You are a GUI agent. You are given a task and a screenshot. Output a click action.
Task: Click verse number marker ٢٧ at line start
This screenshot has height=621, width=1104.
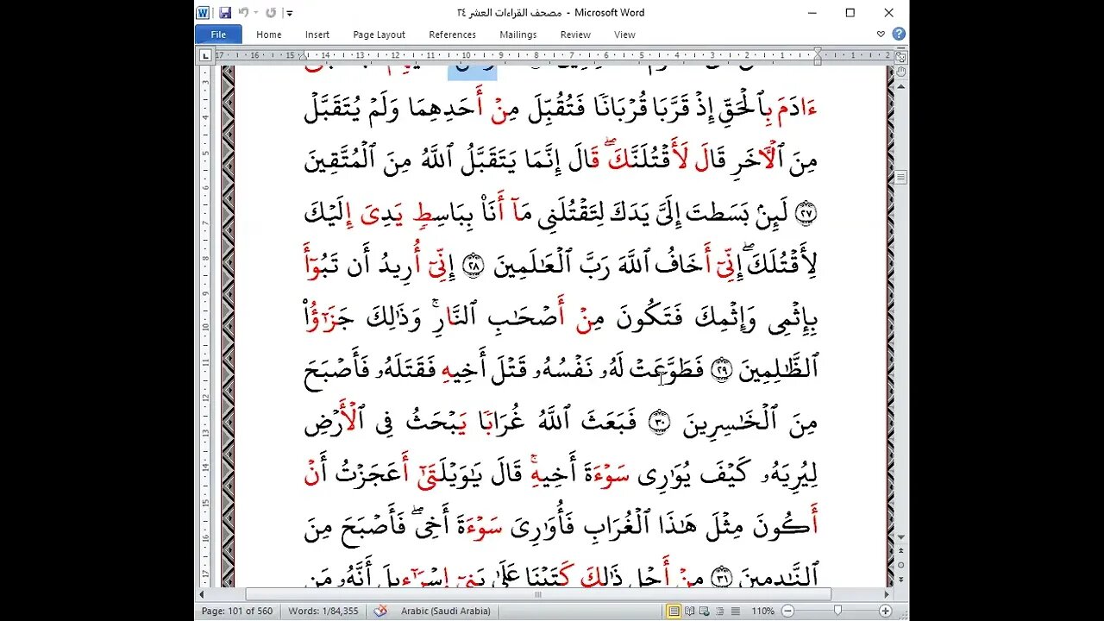807,215
